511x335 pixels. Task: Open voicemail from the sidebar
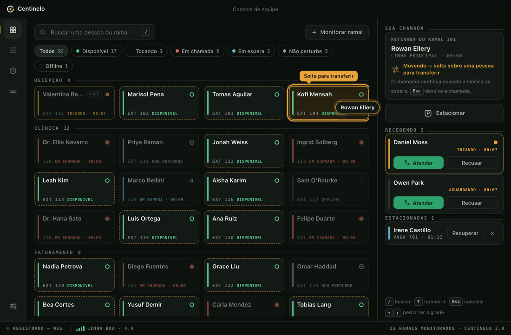[13, 91]
